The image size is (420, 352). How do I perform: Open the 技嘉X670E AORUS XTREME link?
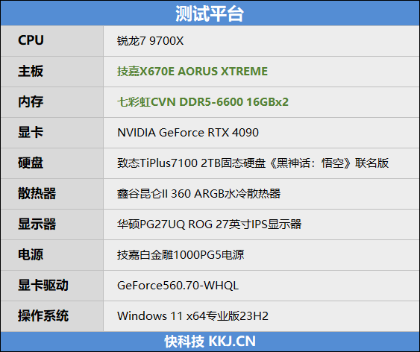192,72
